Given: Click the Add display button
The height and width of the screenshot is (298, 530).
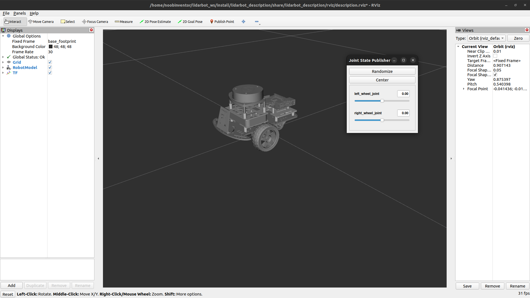Looking at the screenshot, I should pos(12,286).
